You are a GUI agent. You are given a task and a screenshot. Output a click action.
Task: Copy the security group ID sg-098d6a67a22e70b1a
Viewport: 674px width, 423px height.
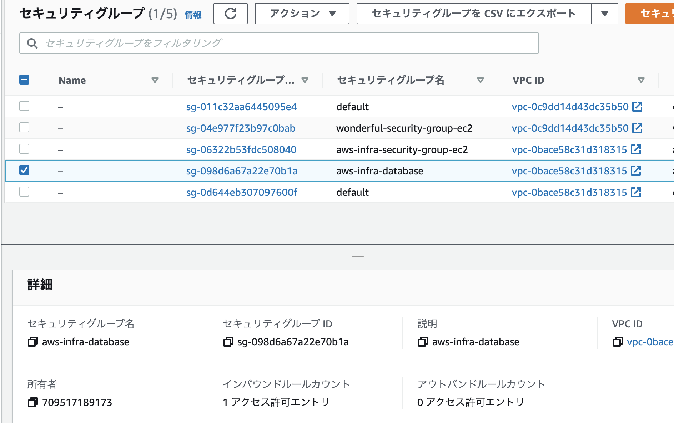228,342
